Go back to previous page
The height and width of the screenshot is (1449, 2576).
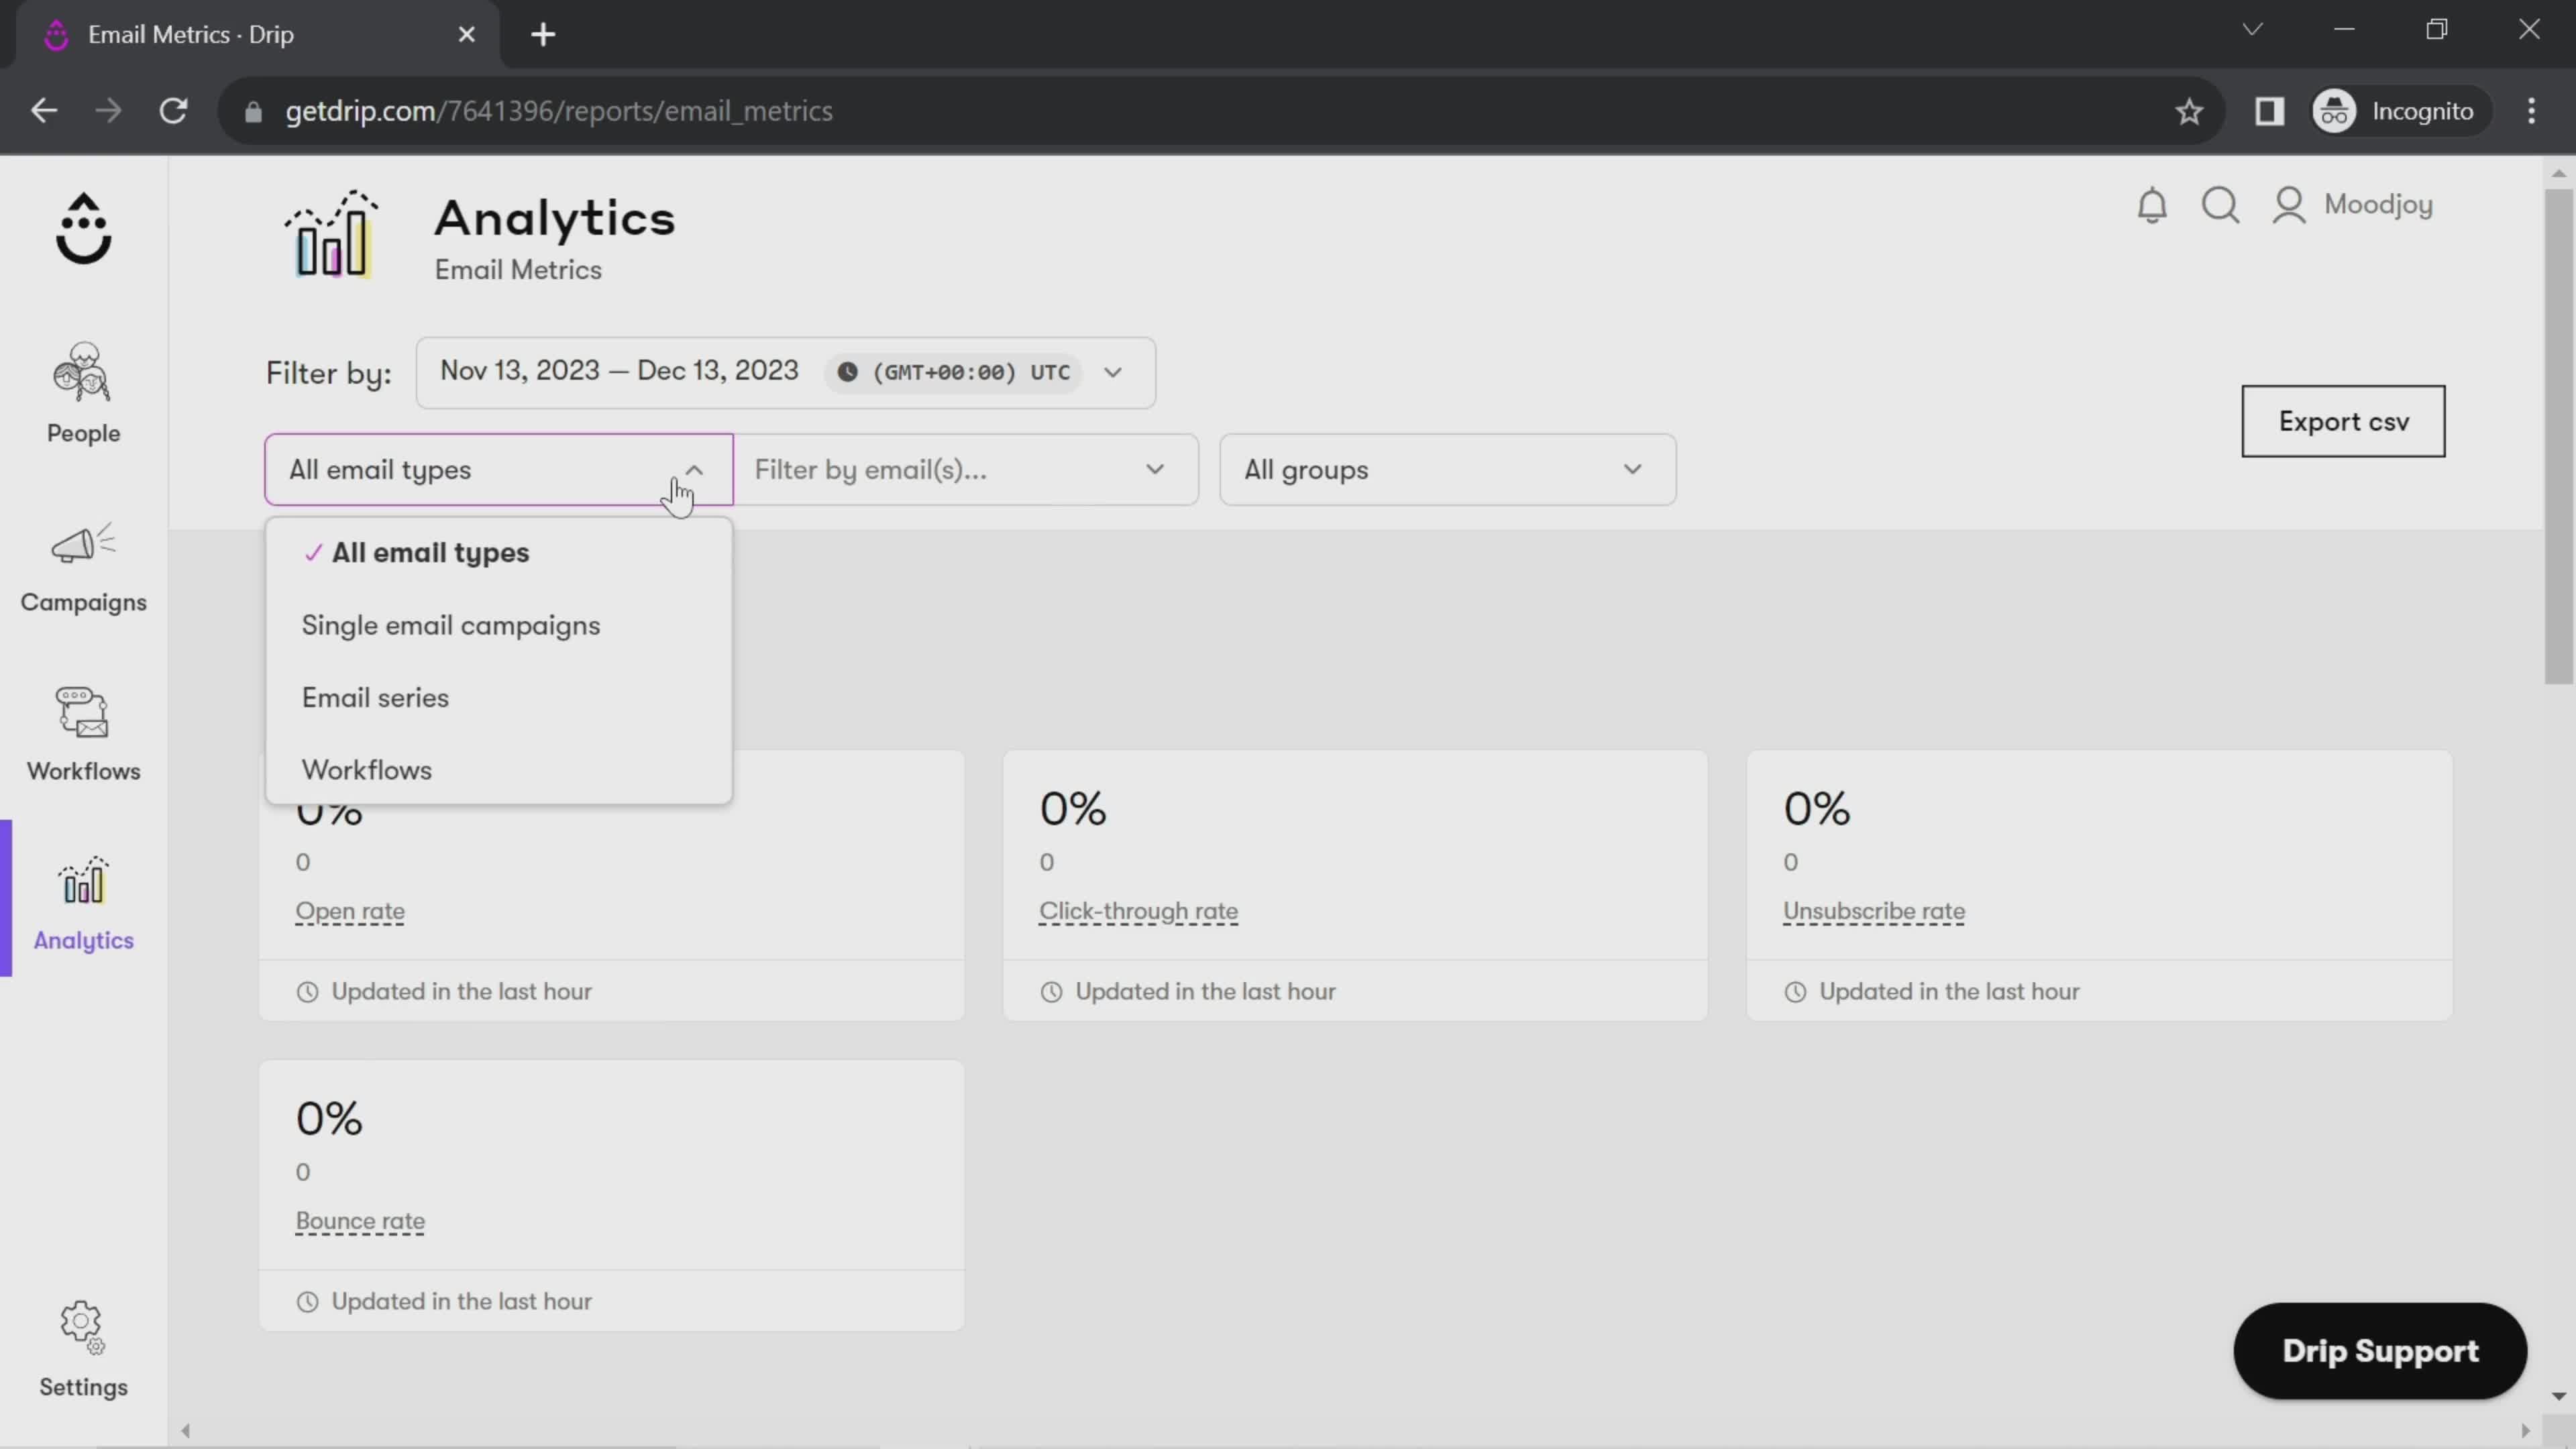pyautogui.click(x=44, y=111)
